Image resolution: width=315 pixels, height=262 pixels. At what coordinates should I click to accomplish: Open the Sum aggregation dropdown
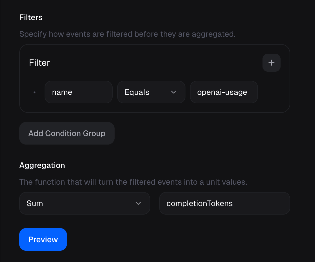click(x=84, y=203)
